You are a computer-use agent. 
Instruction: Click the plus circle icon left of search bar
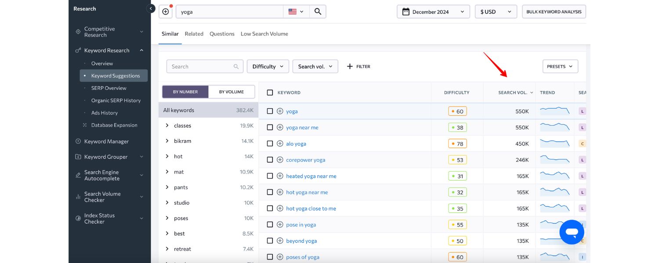tap(166, 12)
